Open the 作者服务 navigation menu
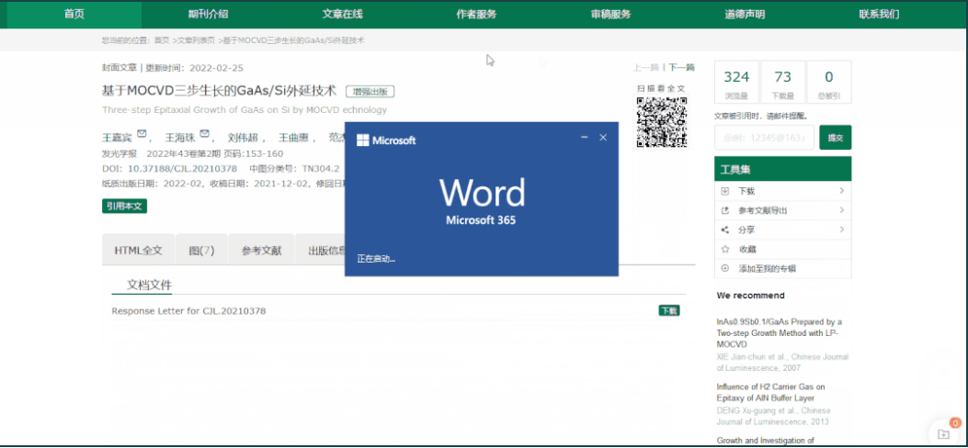968x448 pixels. point(476,14)
